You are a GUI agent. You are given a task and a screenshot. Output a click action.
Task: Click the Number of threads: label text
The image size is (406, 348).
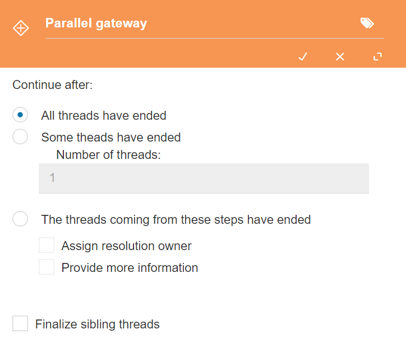(108, 155)
